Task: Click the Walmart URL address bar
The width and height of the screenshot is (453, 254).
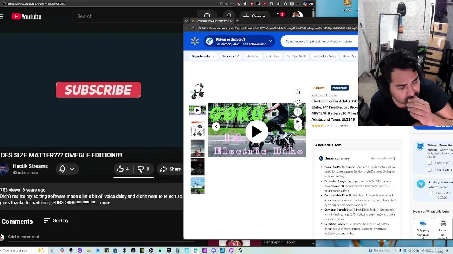Action: click(x=278, y=28)
